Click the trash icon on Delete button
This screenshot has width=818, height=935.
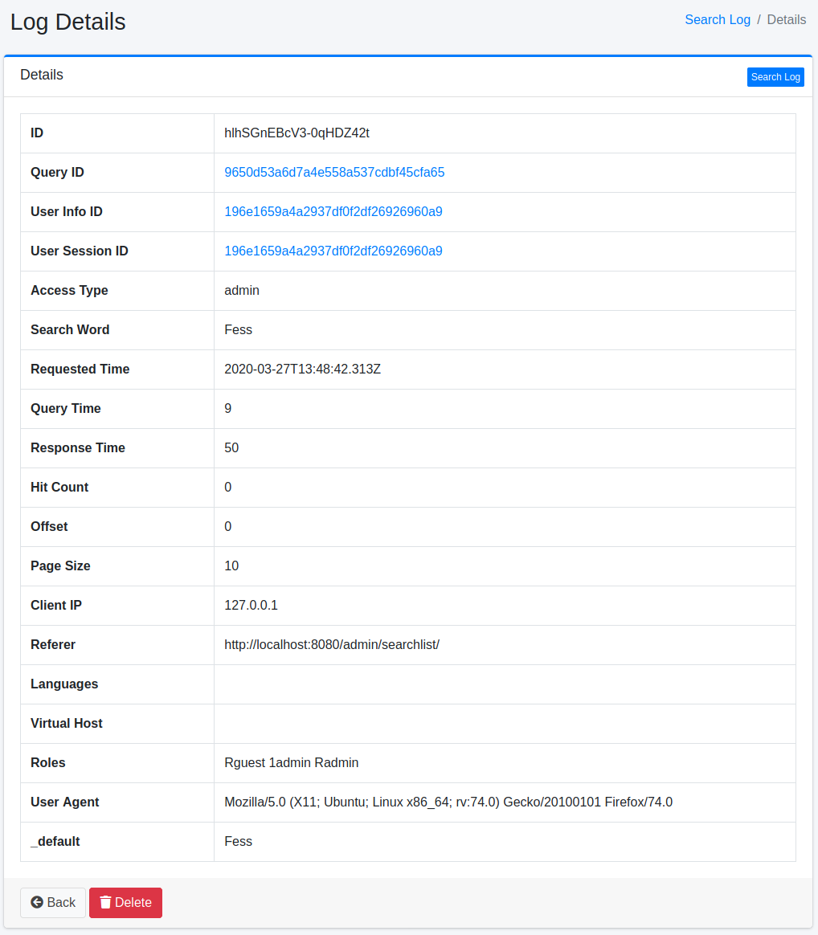click(105, 902)
